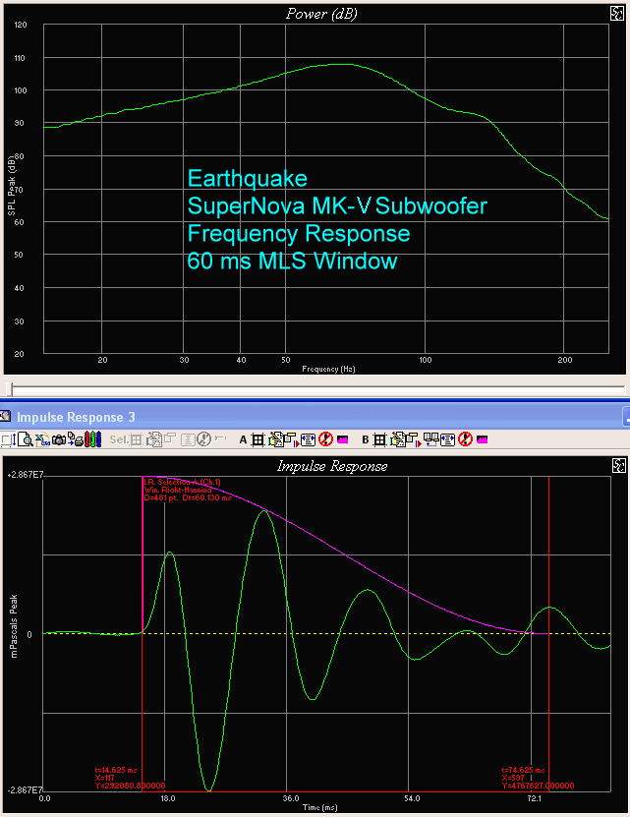Click the '200' frequency axis value

pos(565,360)
